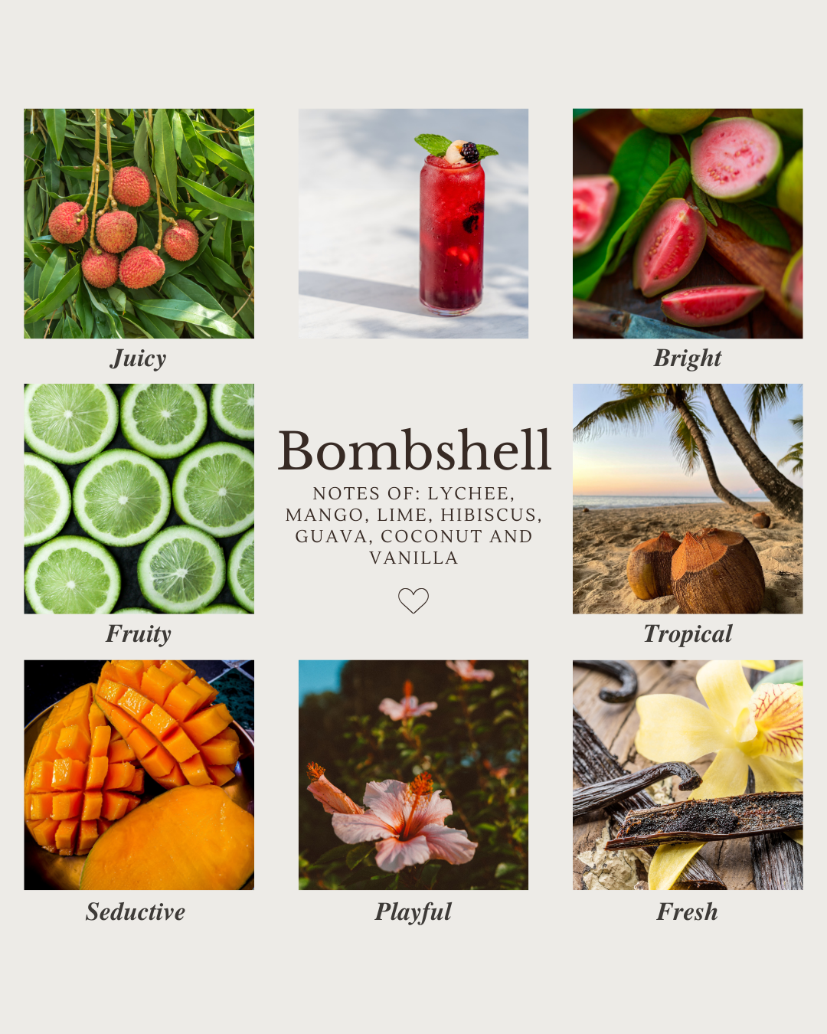Select the pink guava photo
827x1034 pixels.
click(x=688, y=224)
